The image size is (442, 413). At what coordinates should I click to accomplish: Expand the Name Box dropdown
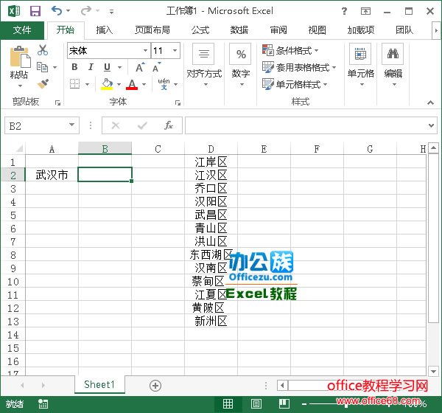(x=71, y=125)
